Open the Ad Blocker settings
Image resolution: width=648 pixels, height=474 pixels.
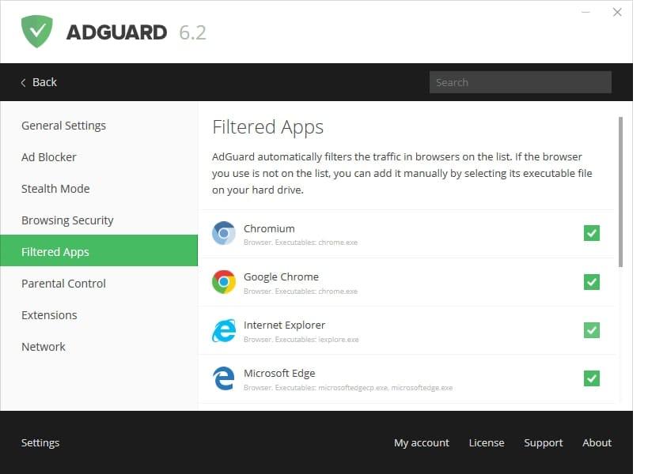tap(49, 156)
